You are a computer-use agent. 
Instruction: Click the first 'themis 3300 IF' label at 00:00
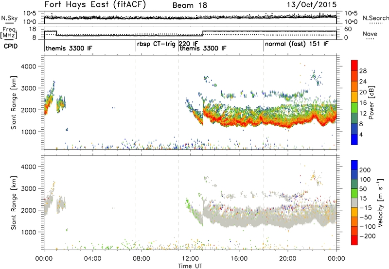pos(69,48)
